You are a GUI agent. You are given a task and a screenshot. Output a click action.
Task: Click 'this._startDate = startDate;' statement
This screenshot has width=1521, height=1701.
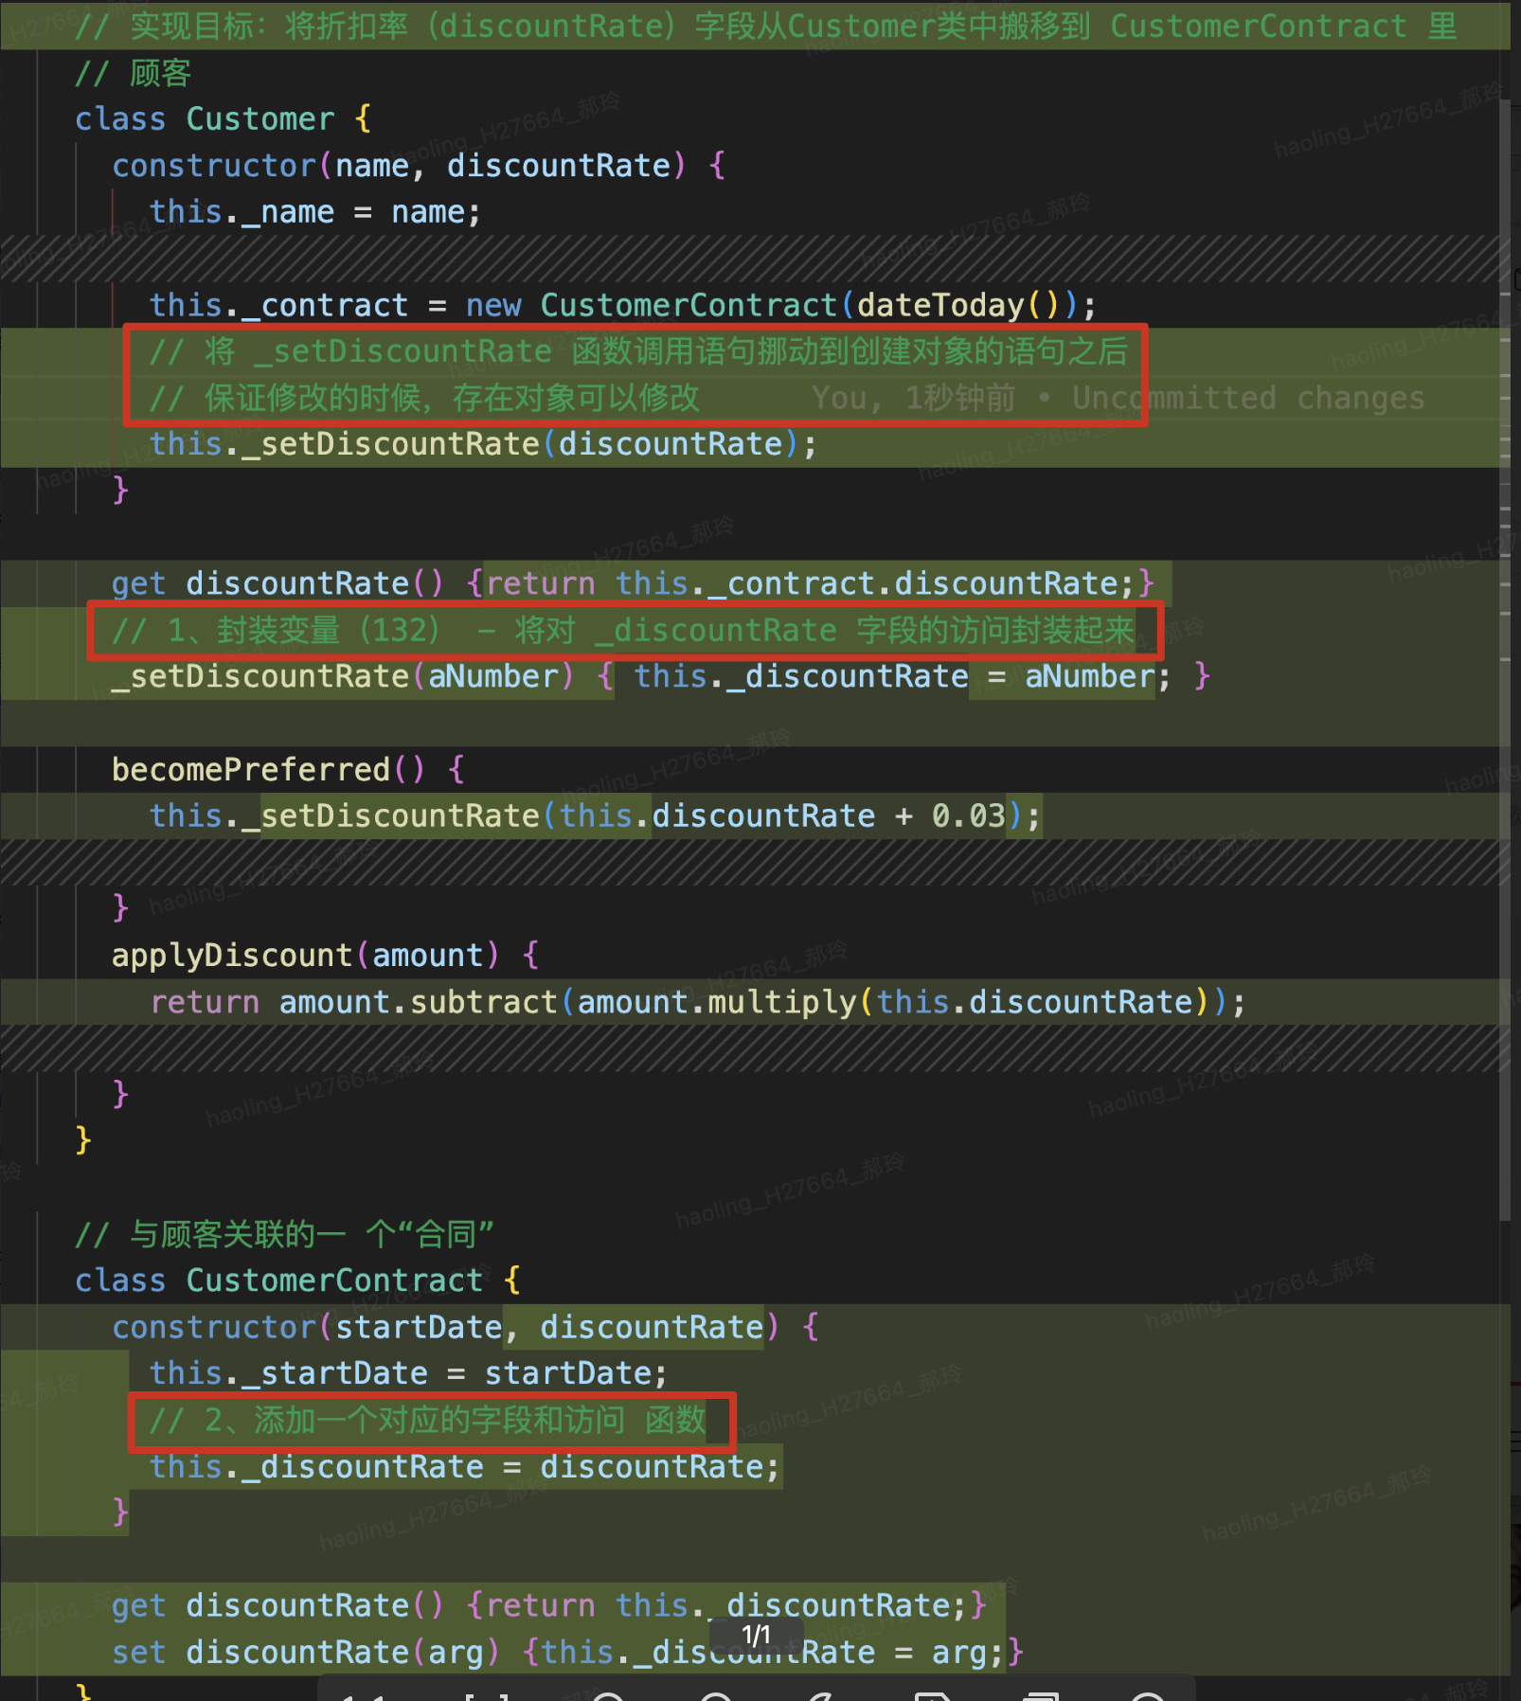click(x=408, y=1373)
